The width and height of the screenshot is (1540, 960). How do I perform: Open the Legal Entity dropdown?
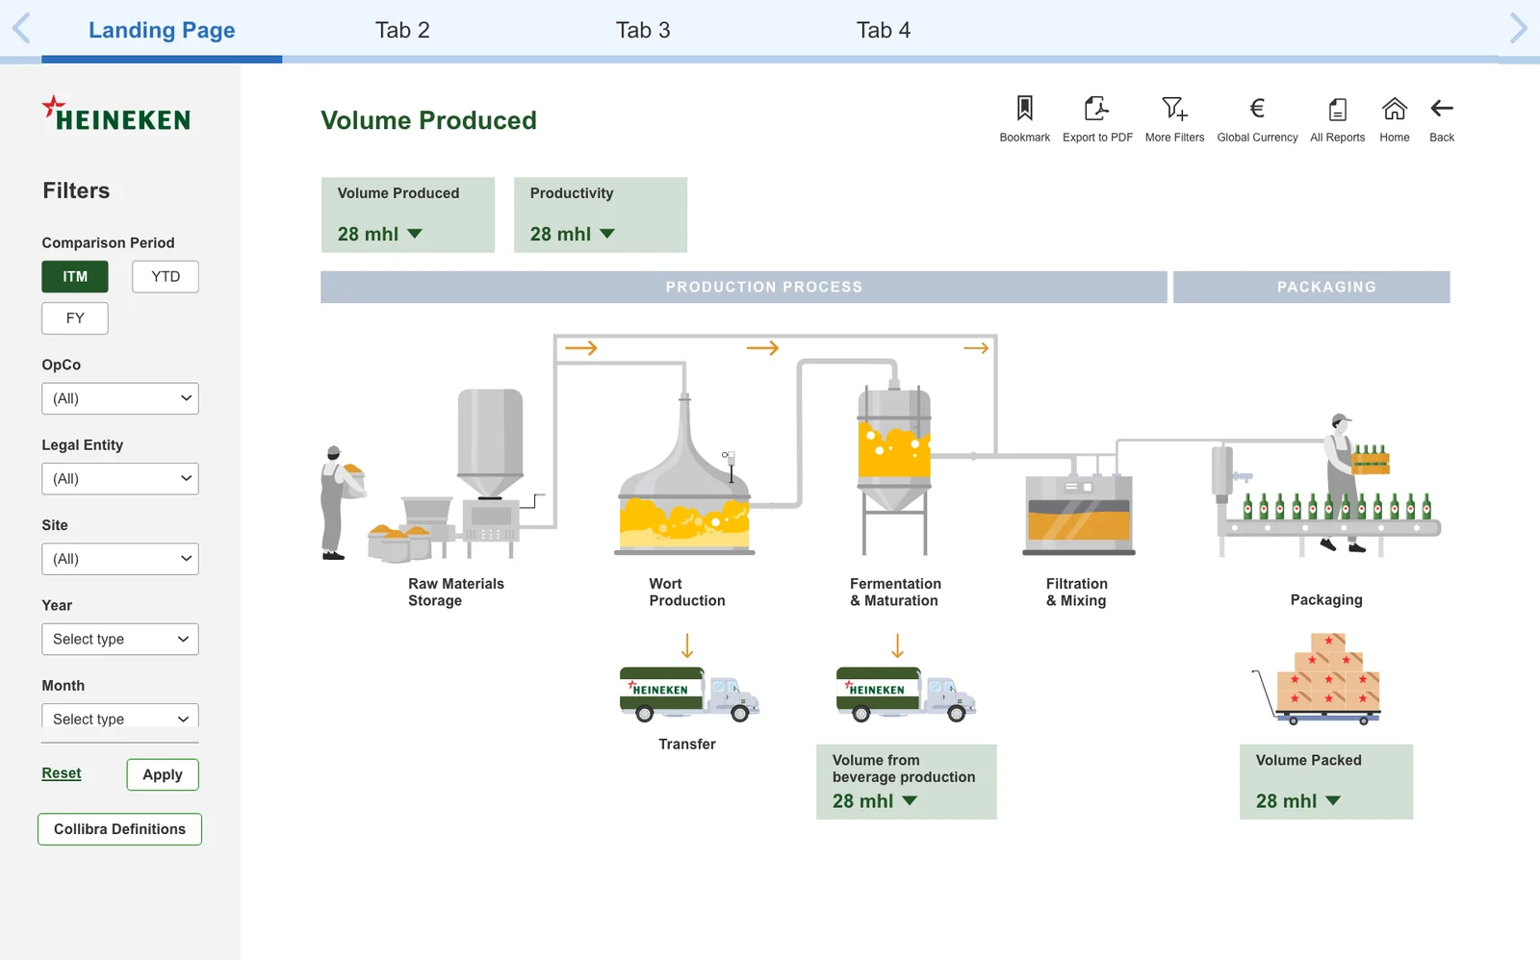pyautogui.click(x=120, y=479)
